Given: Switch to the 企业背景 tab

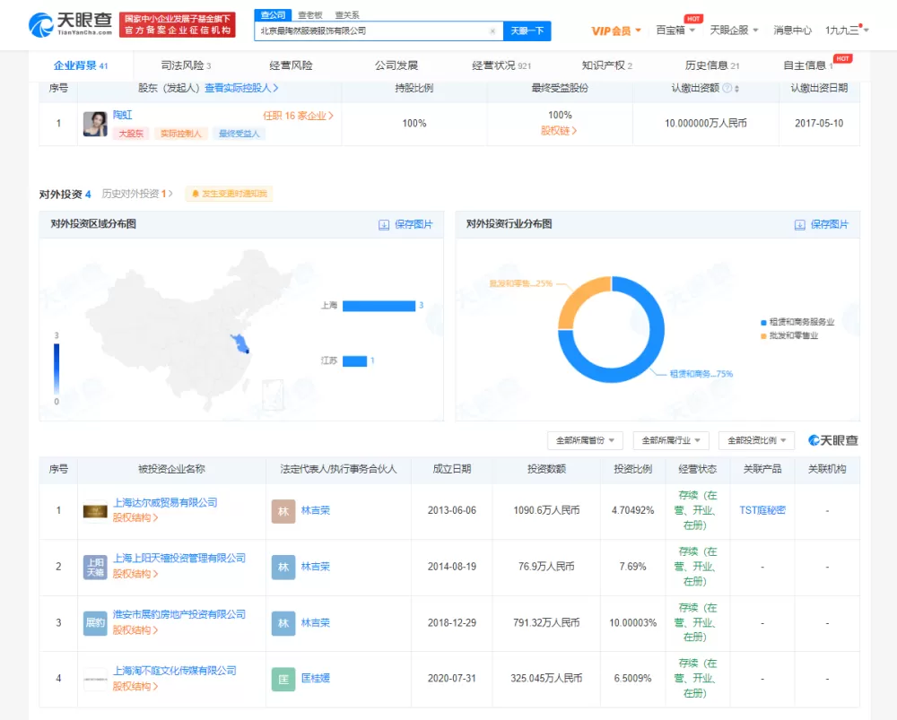Looking at the screenshot, I should pyautogui.click(x=80, y=65).
